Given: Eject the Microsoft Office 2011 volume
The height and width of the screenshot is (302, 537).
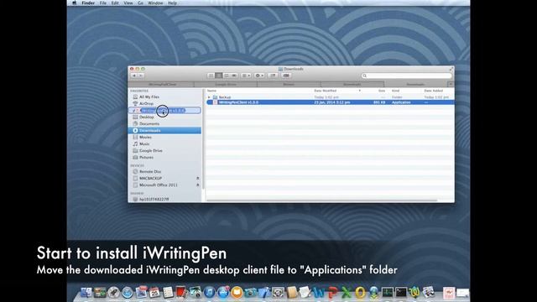Looking at the screenshot, I should pyautogui.click(x=198, y=185).
